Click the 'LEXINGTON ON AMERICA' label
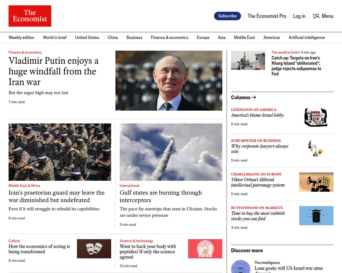This screenshot has width=342, height=273. (254, 110)
